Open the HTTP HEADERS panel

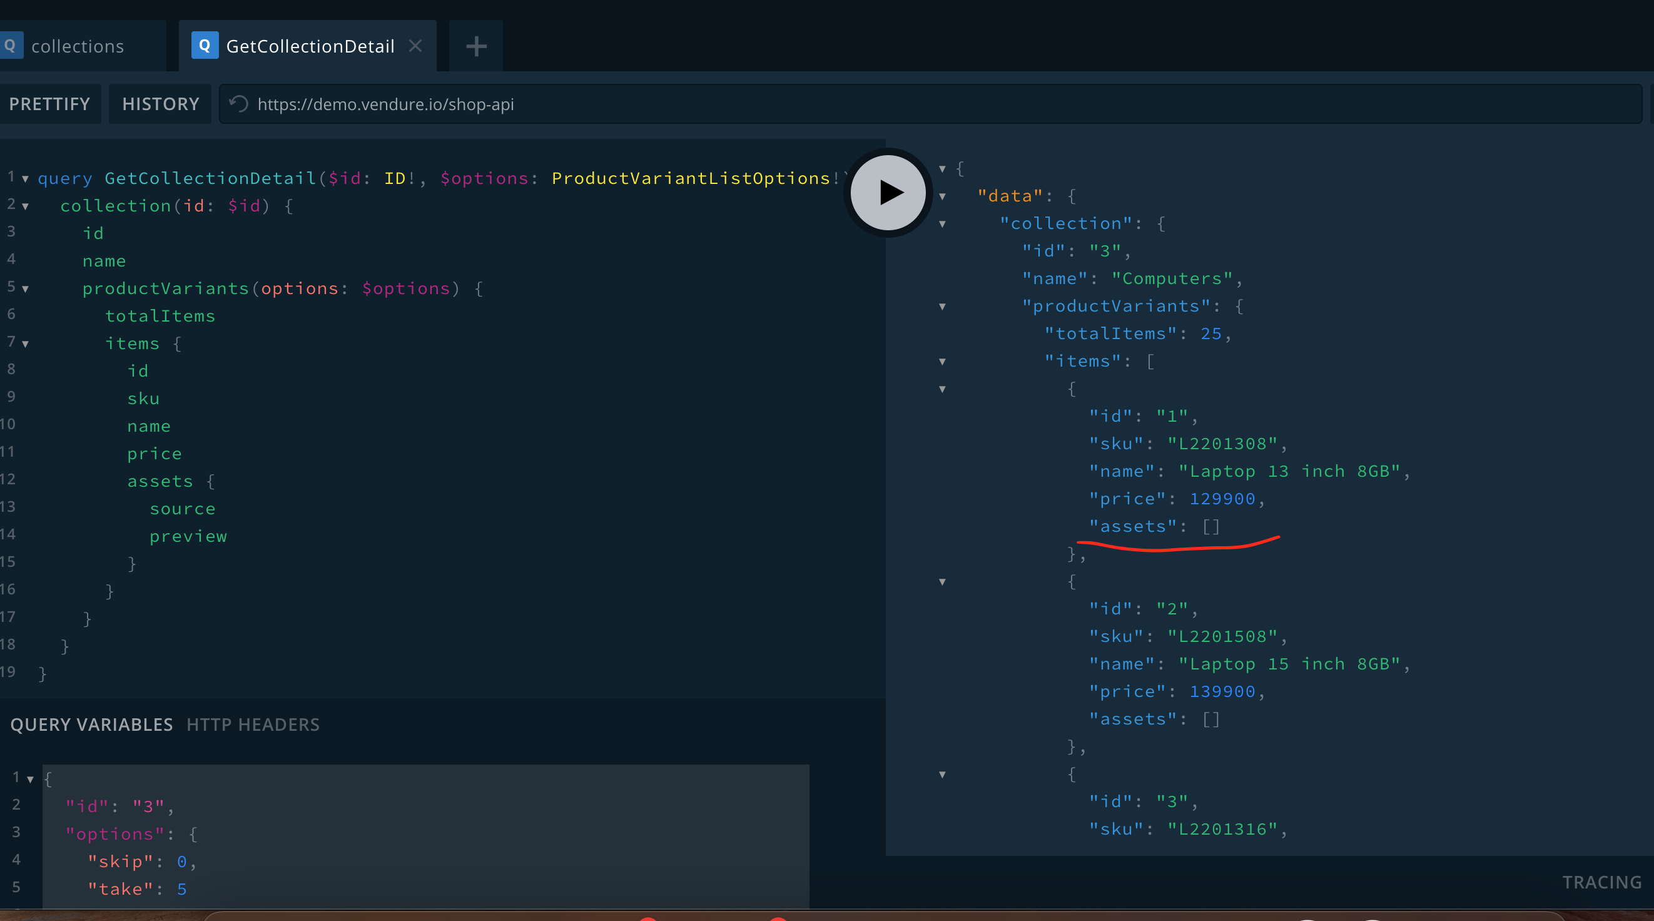coord(252,725)
